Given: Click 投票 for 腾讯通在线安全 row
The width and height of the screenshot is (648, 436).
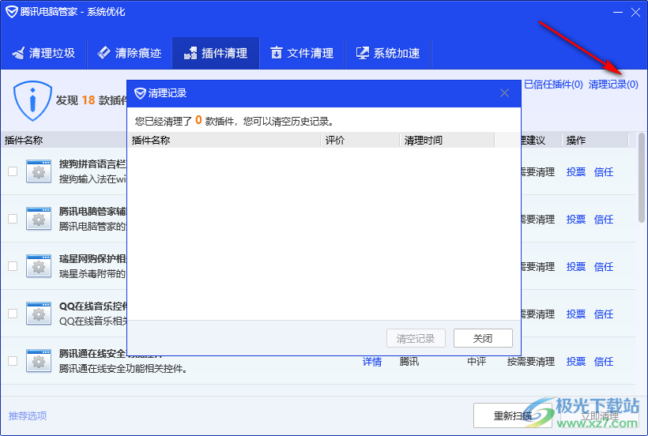Looking at the screenshot, I should click(x=575, y=362).
